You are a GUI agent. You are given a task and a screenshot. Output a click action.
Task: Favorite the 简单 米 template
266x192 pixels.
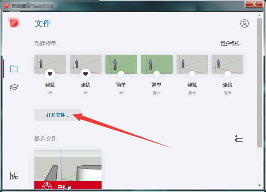point(121,74)
